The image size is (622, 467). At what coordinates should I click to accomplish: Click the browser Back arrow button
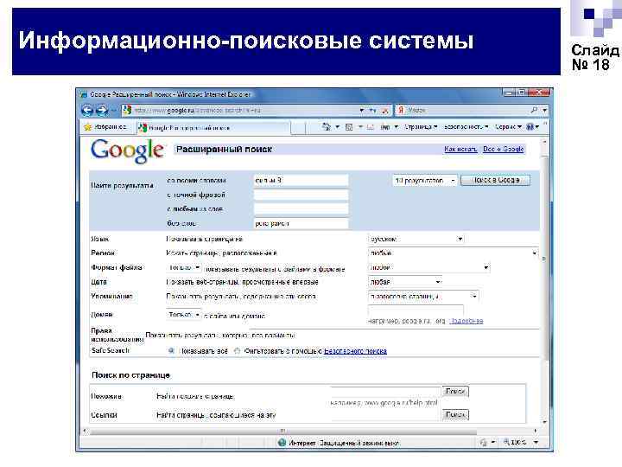87,110
